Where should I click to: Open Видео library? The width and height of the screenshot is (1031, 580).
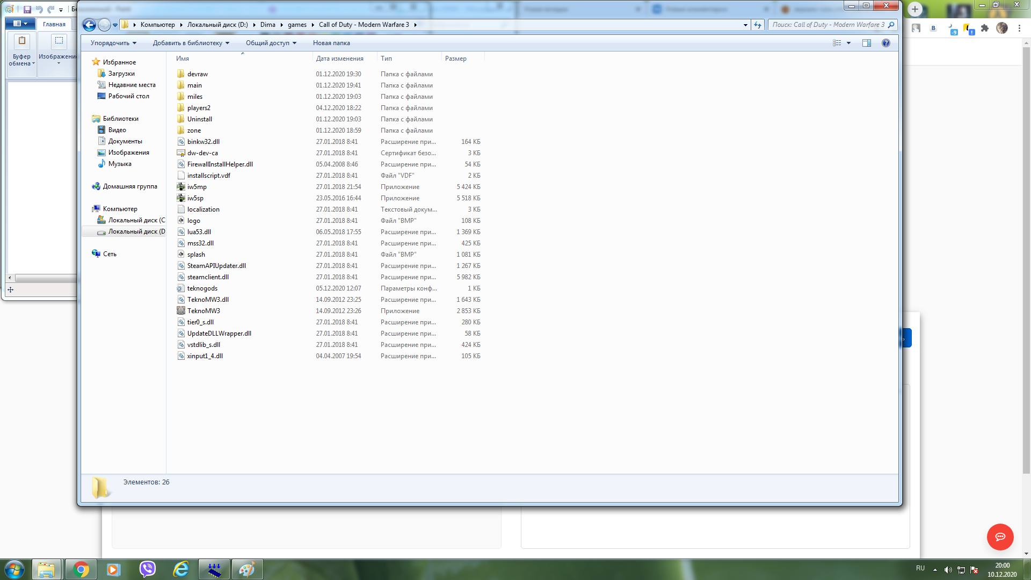pos(117,130)
